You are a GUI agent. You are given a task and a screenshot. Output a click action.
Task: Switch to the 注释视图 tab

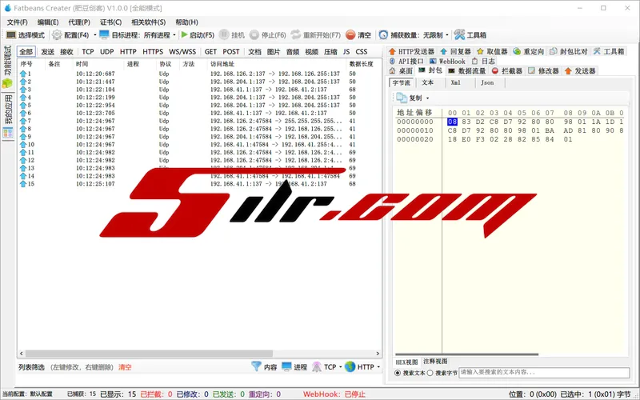[435, 362]
